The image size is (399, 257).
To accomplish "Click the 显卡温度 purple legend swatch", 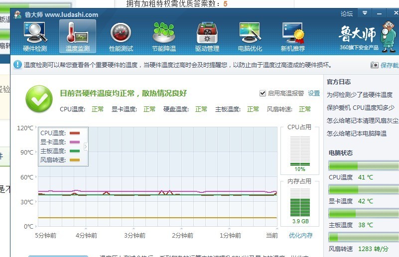I will tap(75, 142).
